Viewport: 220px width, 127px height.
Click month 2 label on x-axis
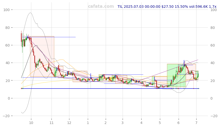[x=105, y=123]
